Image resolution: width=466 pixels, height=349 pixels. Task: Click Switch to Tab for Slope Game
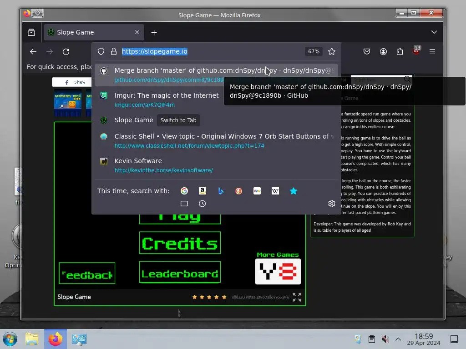(x=178, y=120)
